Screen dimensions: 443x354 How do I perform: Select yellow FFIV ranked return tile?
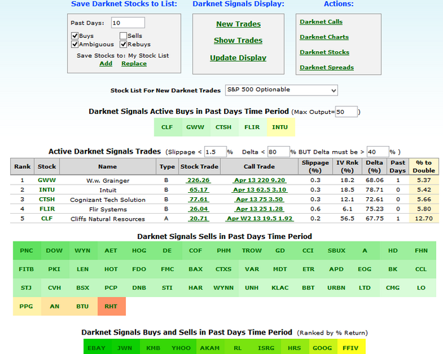pos(351,346)
